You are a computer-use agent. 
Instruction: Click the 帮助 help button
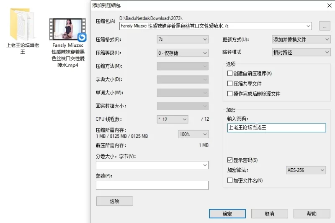point(312,213)
